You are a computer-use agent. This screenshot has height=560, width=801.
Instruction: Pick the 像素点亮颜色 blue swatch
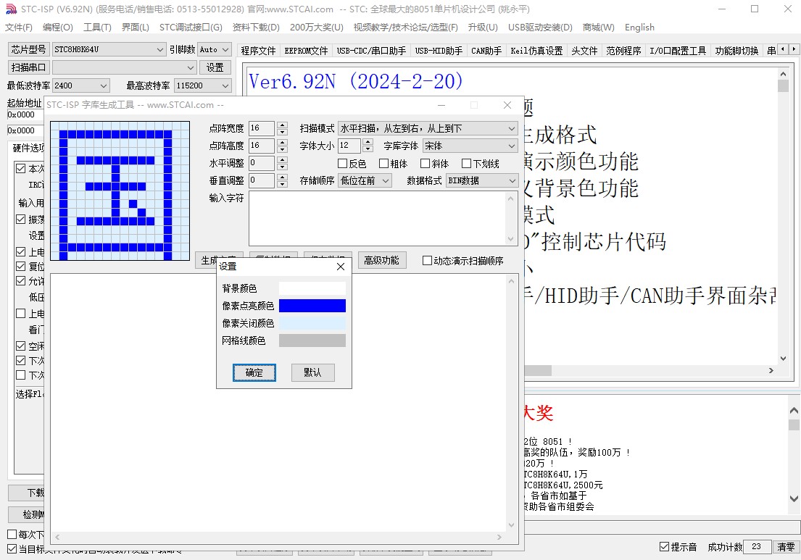pos(312,306)
